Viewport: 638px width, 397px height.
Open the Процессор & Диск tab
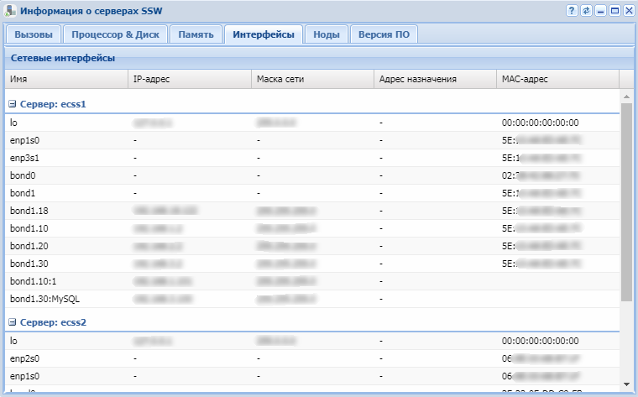click(115, 34)
